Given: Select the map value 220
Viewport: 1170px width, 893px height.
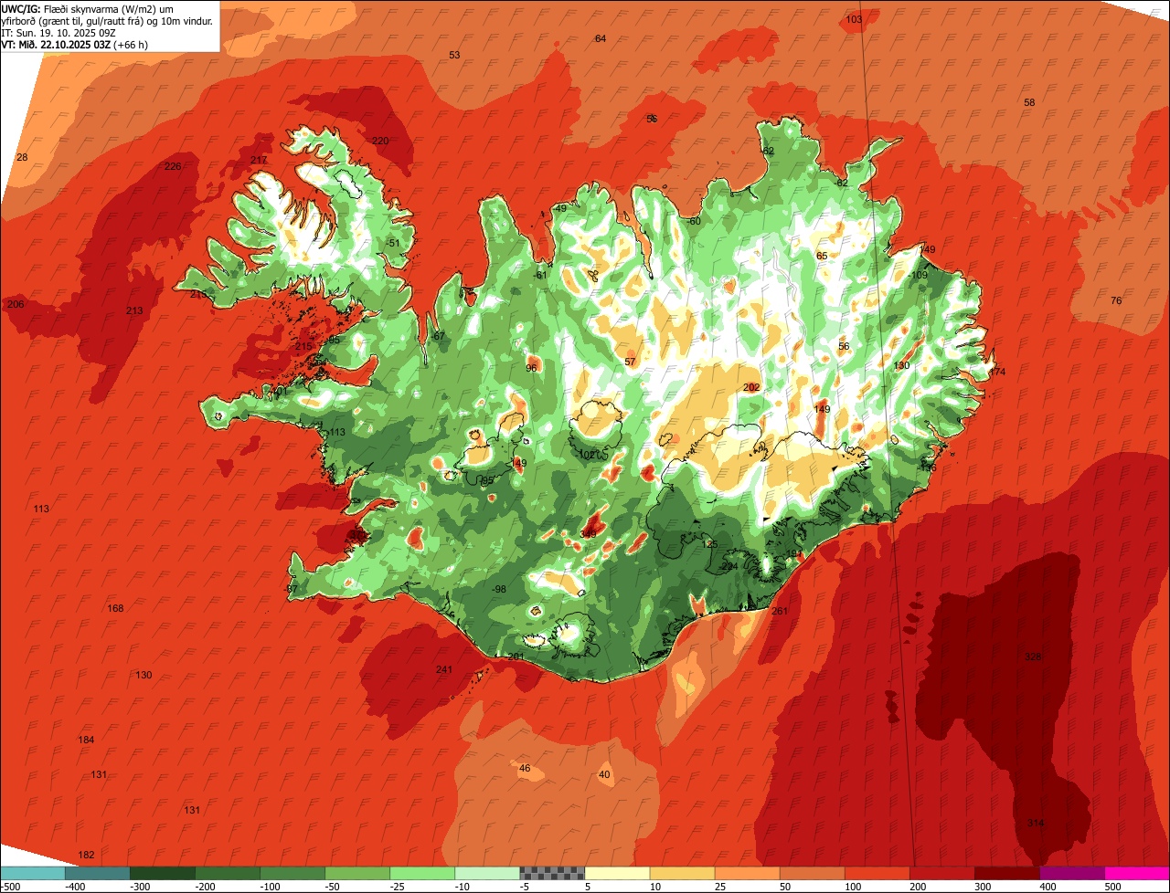Looking at the screenshot, I should click(380, 141).
